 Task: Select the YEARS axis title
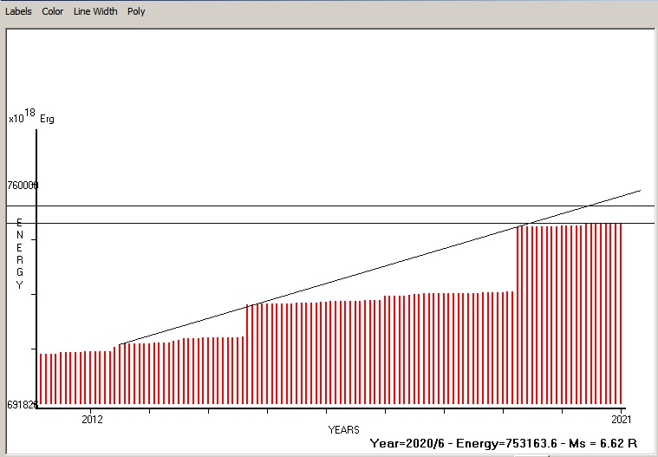point(343,429)
